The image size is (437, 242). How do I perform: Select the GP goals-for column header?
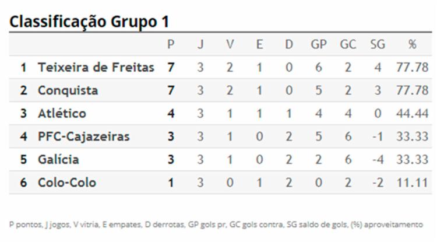tap(319, 44)
